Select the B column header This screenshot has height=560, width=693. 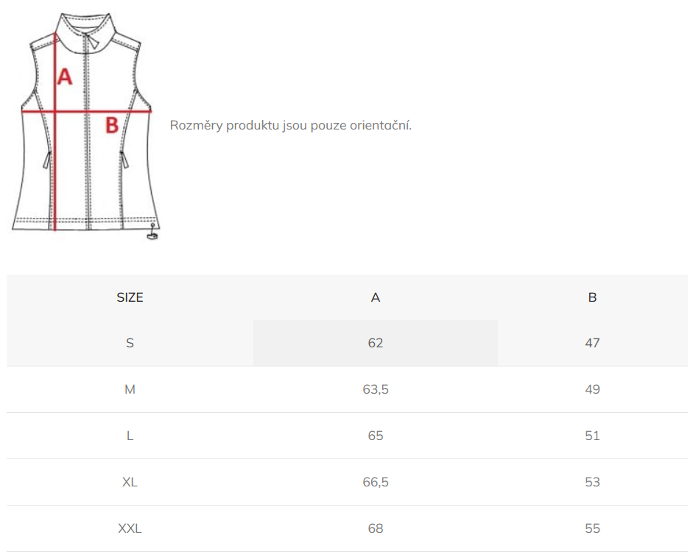click(592, 297)
